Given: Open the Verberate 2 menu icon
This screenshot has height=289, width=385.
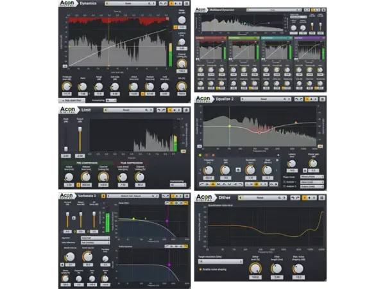Looking at the screenshot, I should 187,196.
